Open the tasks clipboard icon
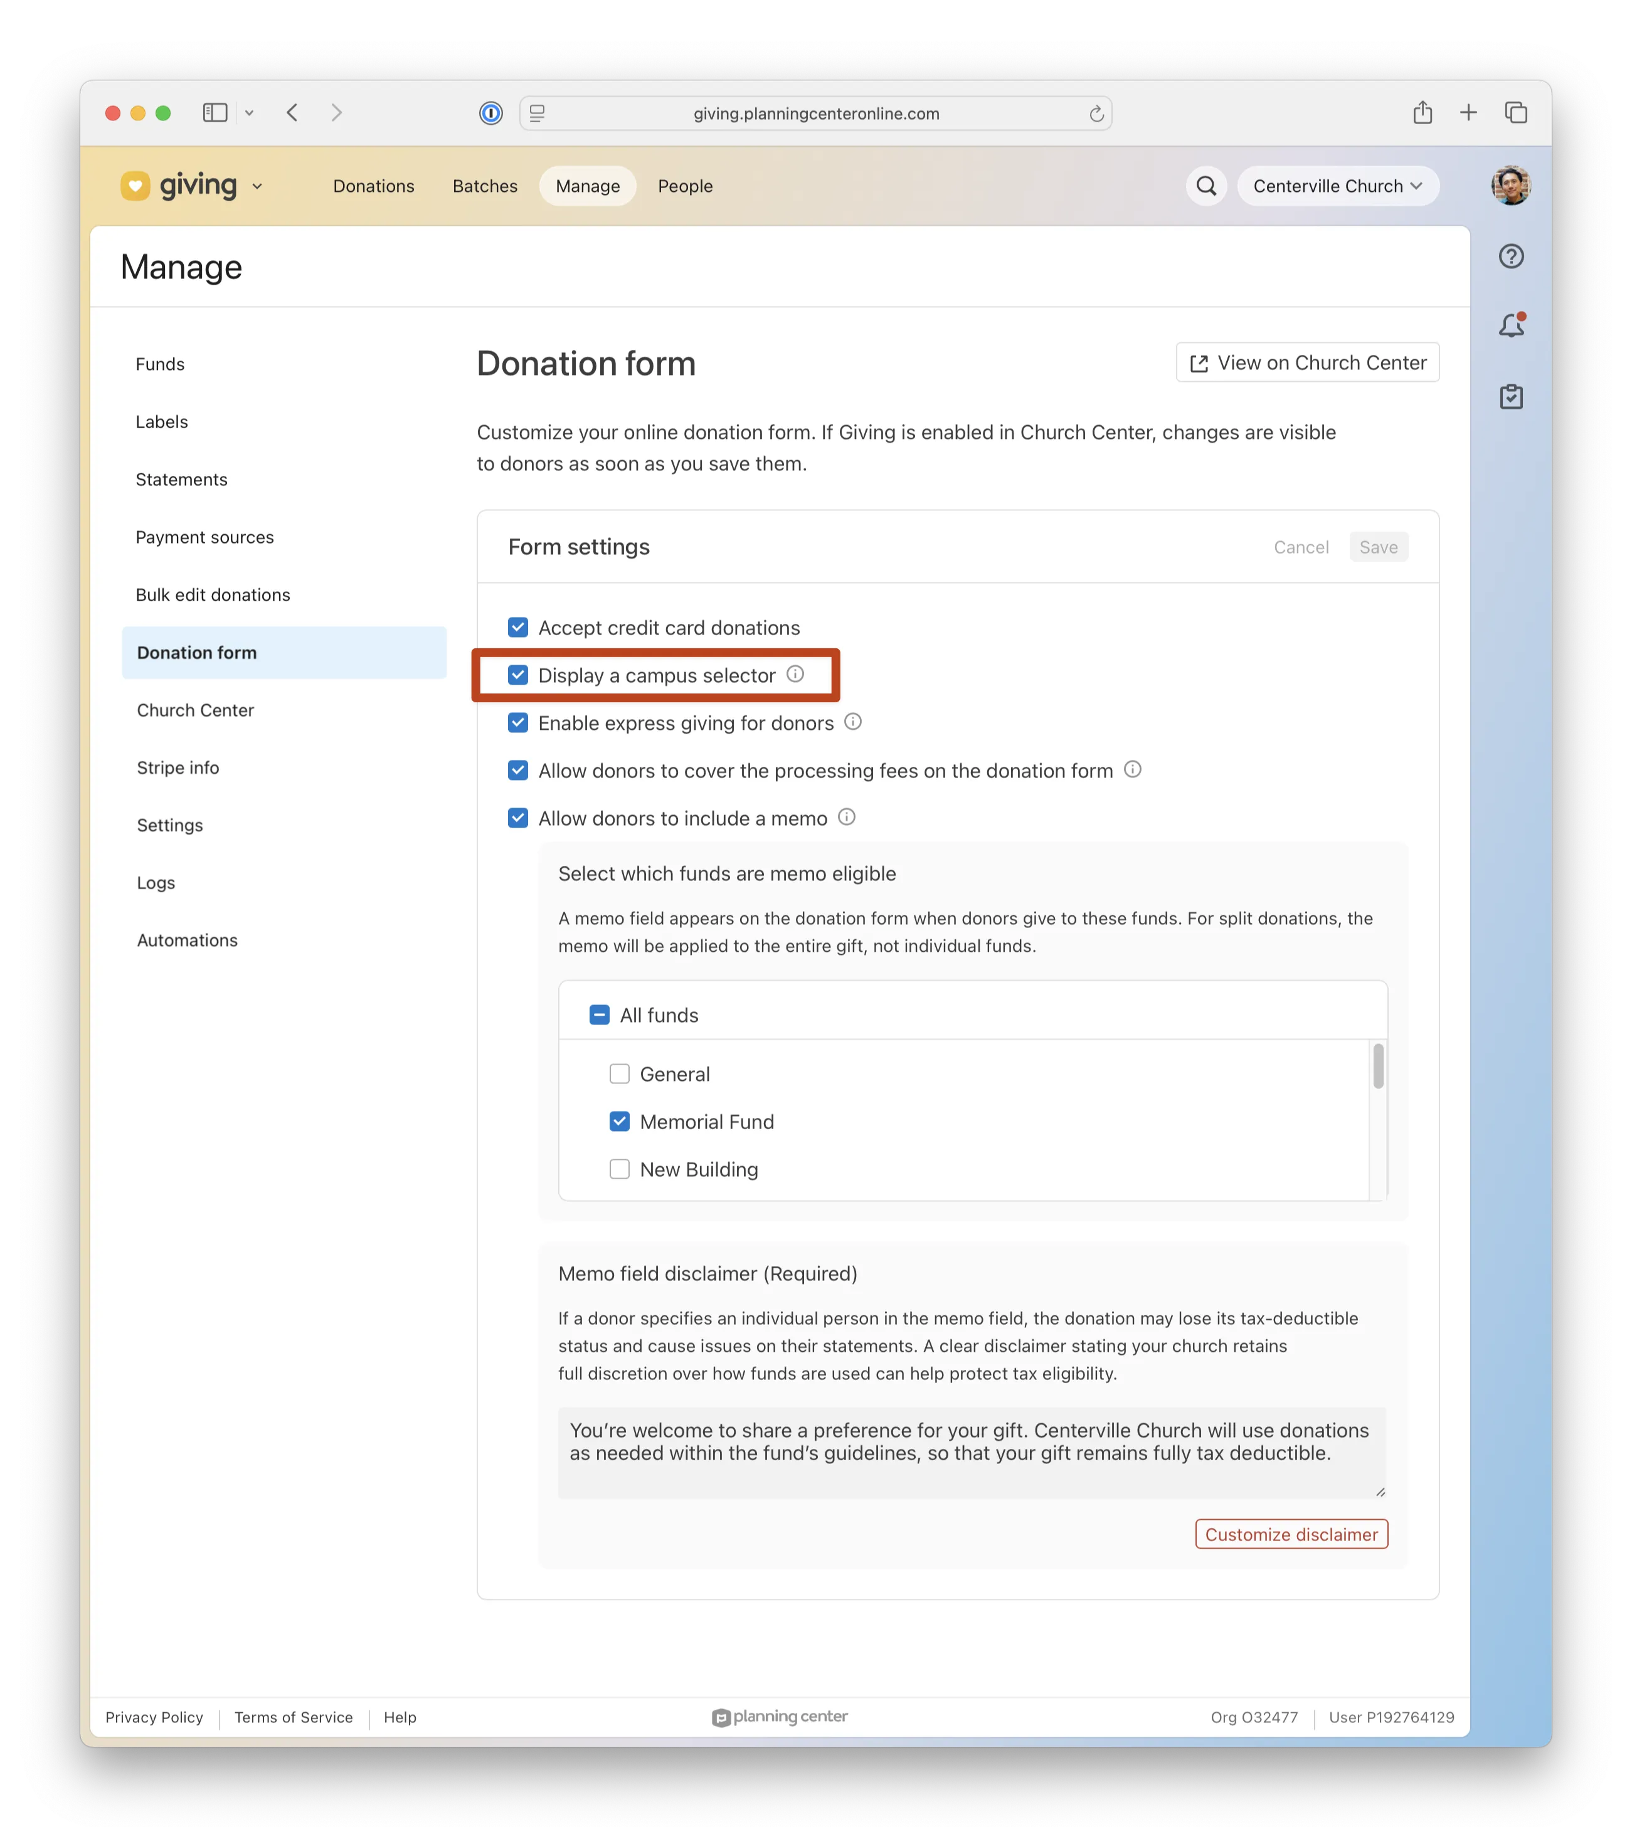Image resolution: width=1632 pixels, height=1827 pixels. (x=1511, y=396)
